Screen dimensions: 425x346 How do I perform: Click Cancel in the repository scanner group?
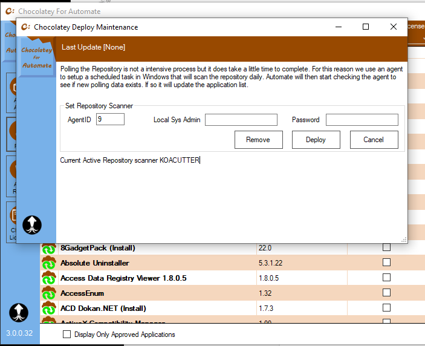click(x=374, y=140)
